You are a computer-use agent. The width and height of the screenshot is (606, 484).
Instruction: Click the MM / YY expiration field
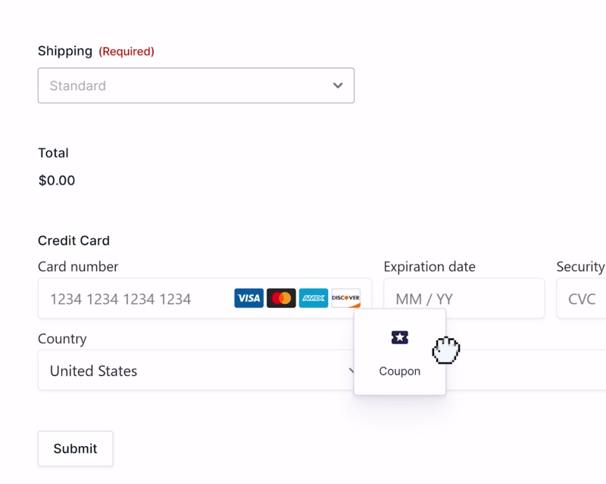(x=464, y=299)
